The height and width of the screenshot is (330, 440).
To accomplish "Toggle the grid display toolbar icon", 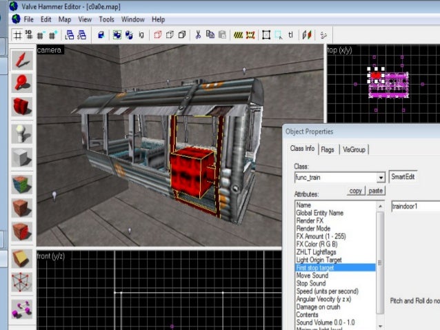I will click(x=17, y=34).
